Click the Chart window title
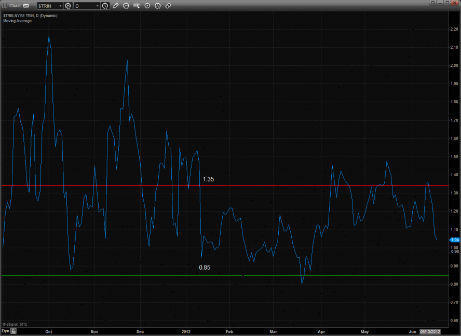Screen dimensions: 461x336 [x=15, y=6]
